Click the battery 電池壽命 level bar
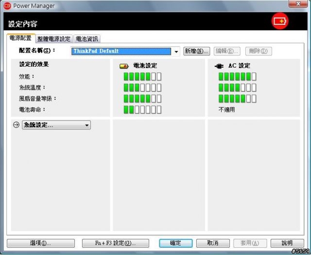This screenshot has height=255, width=311. pos(142,109)
